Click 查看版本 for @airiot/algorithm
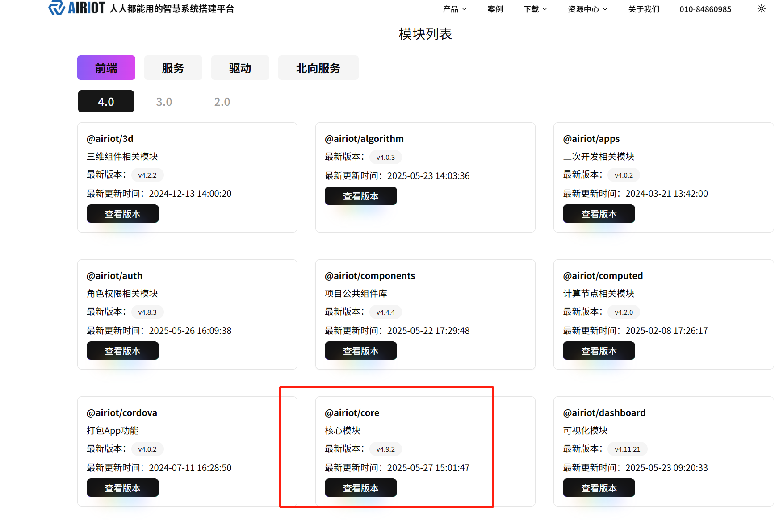The height and width of the screenshot is (528, 779). (x=361, y=196)
